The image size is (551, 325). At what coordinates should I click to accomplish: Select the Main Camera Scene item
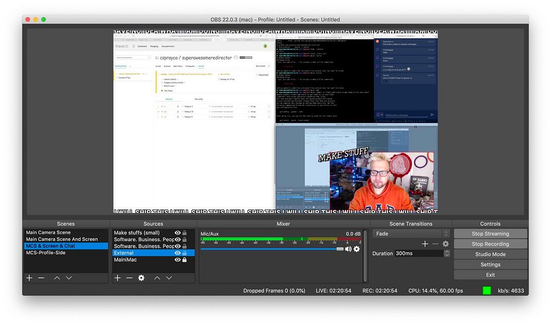(48, 232)
